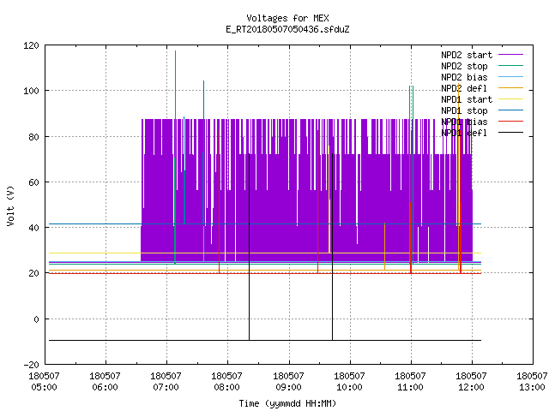Click the y-axis tick label -20
The image size is (549, 411).
point(31,365)
